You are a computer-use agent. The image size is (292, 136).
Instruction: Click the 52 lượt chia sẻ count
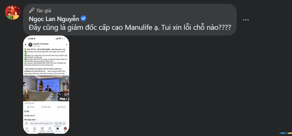tap(29, 116)
